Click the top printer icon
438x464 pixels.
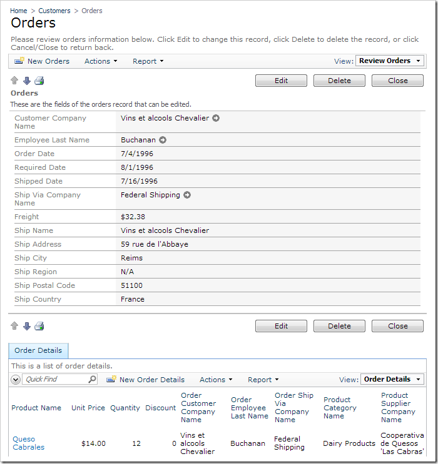(39, 81)
